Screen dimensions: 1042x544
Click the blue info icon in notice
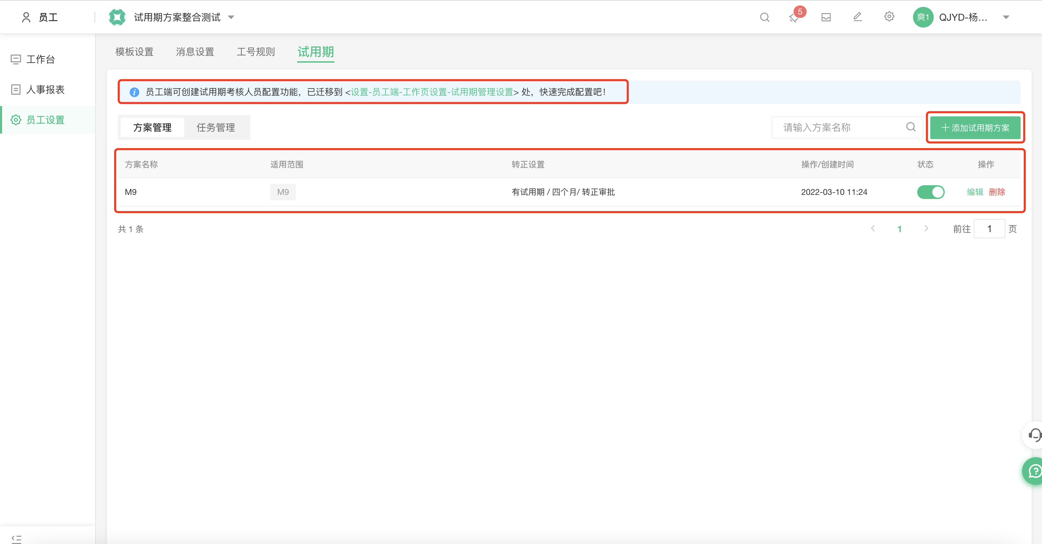tap(134, 92)
